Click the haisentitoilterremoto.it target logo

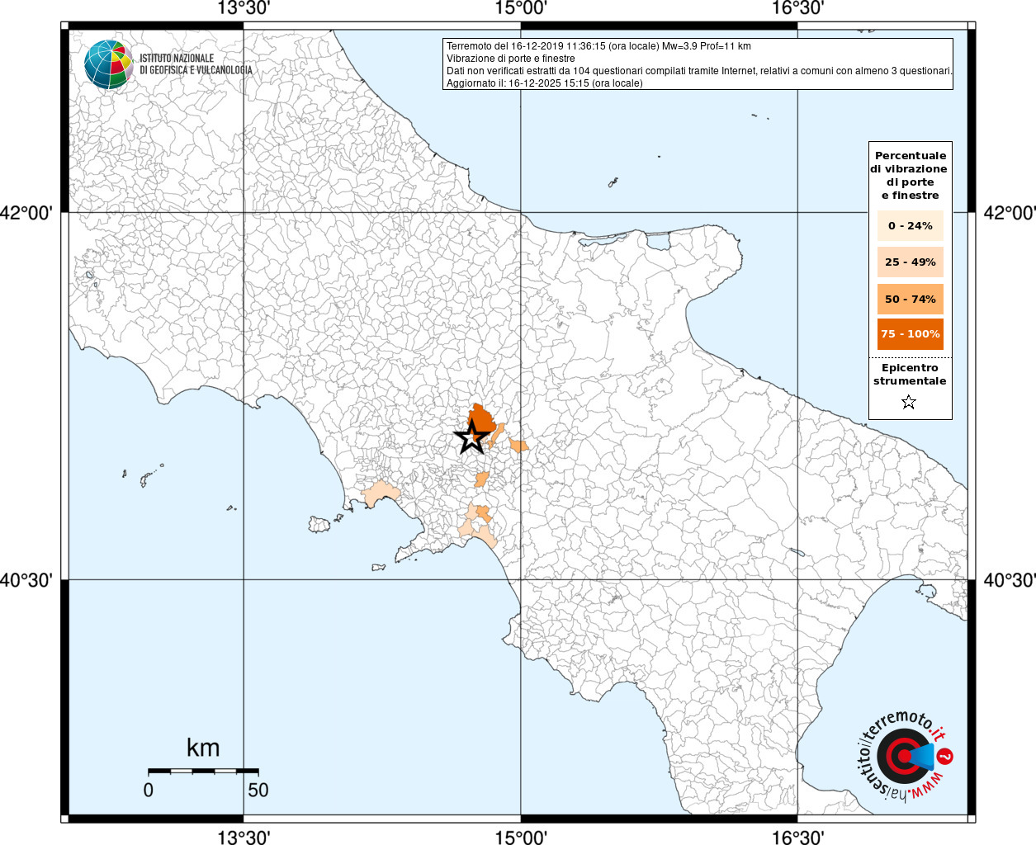pos(903,757)
